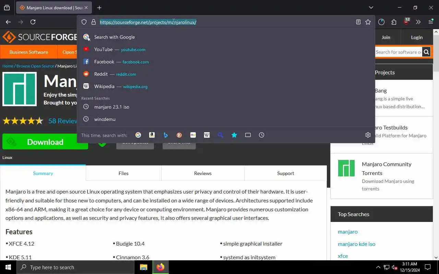Screen dimensions: 439x274
Task: Open File Explorer from the taskbar
Action: (143, 267)
